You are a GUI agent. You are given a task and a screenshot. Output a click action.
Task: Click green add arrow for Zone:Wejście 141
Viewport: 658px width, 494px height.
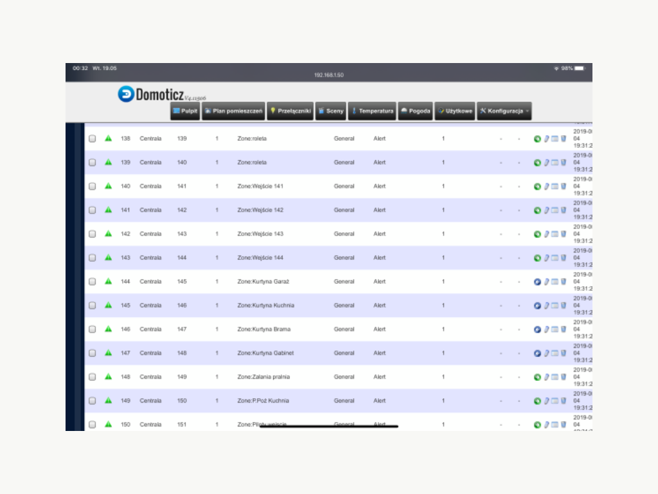[x=537, y=187]
